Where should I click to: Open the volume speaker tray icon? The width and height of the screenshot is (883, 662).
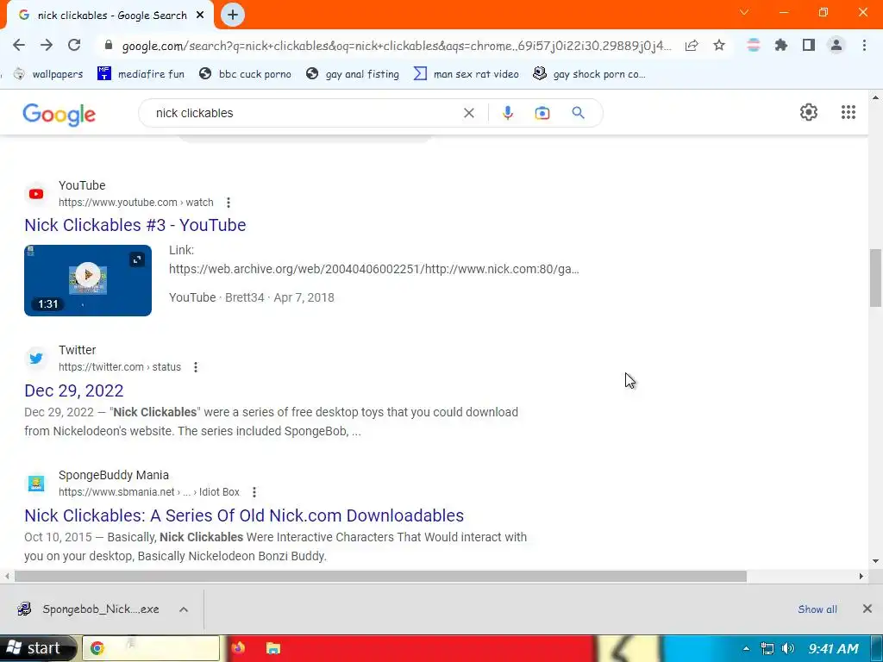788,648
